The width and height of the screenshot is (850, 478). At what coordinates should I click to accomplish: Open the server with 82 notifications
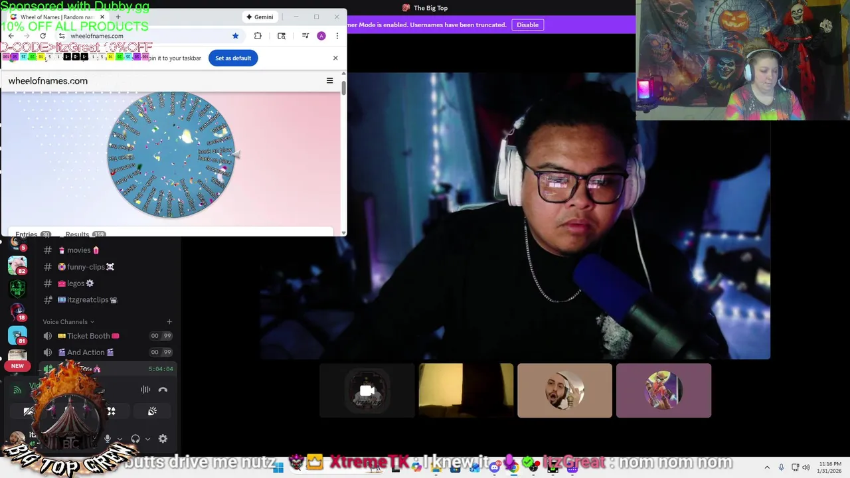(17, 265)
